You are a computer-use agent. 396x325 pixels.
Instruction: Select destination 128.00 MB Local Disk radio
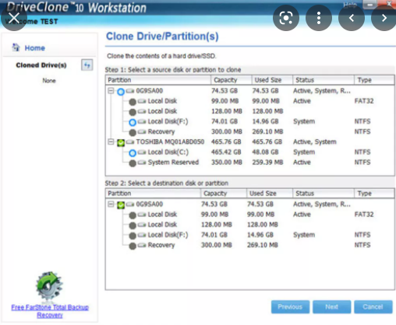[x=133, y=225]
